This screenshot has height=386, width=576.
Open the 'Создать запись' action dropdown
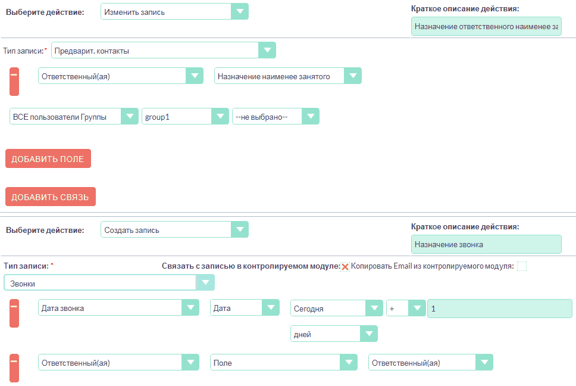coord(174,230)
